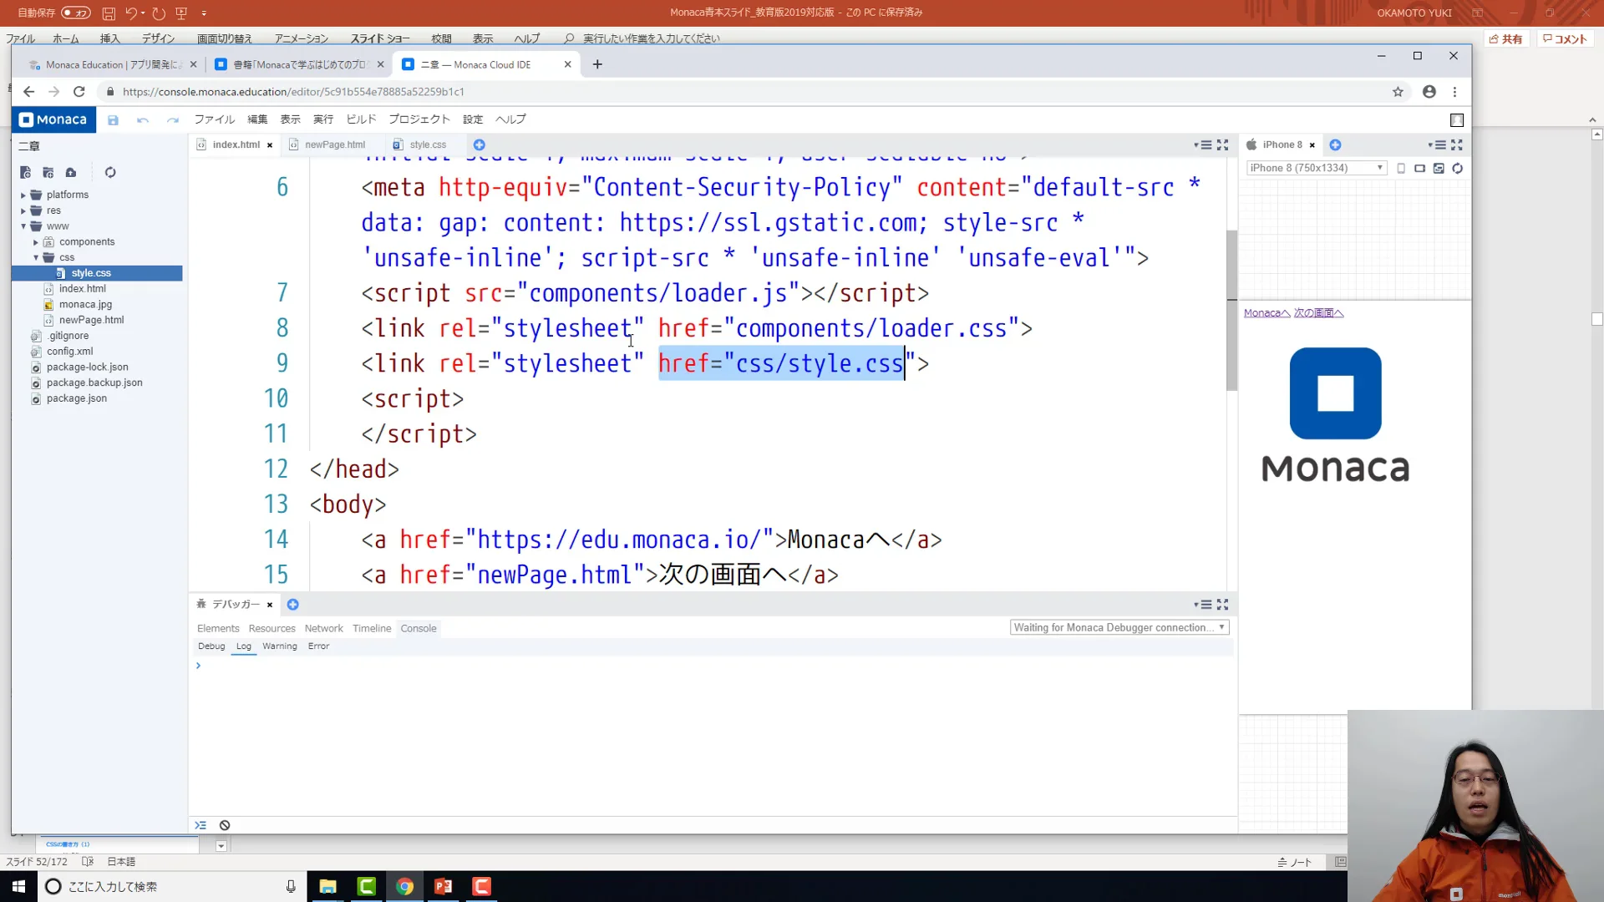Open config.xml in the file tree
This screenshot has width=1604, height=902.
70,352
